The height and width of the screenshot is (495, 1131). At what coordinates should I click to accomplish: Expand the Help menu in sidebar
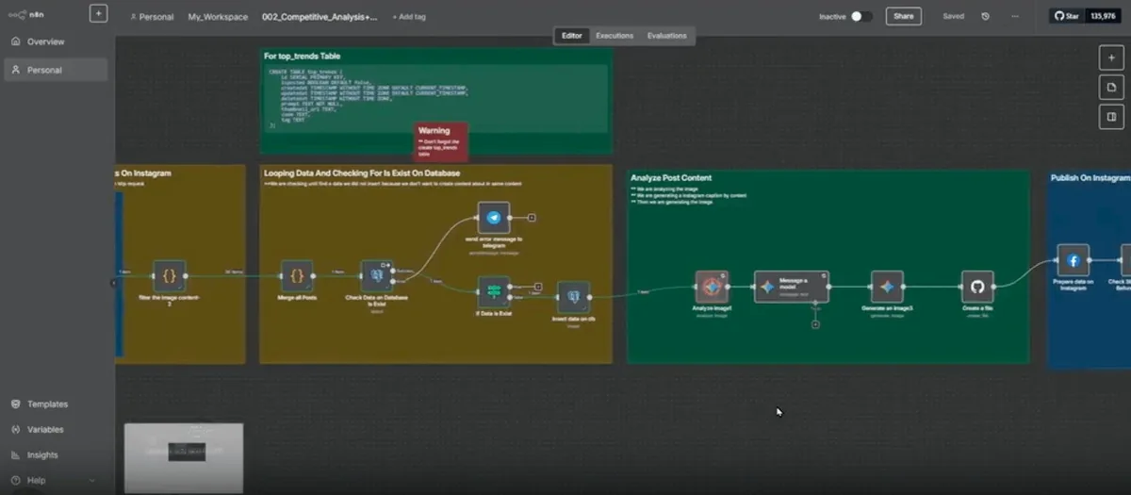[54, 480]
